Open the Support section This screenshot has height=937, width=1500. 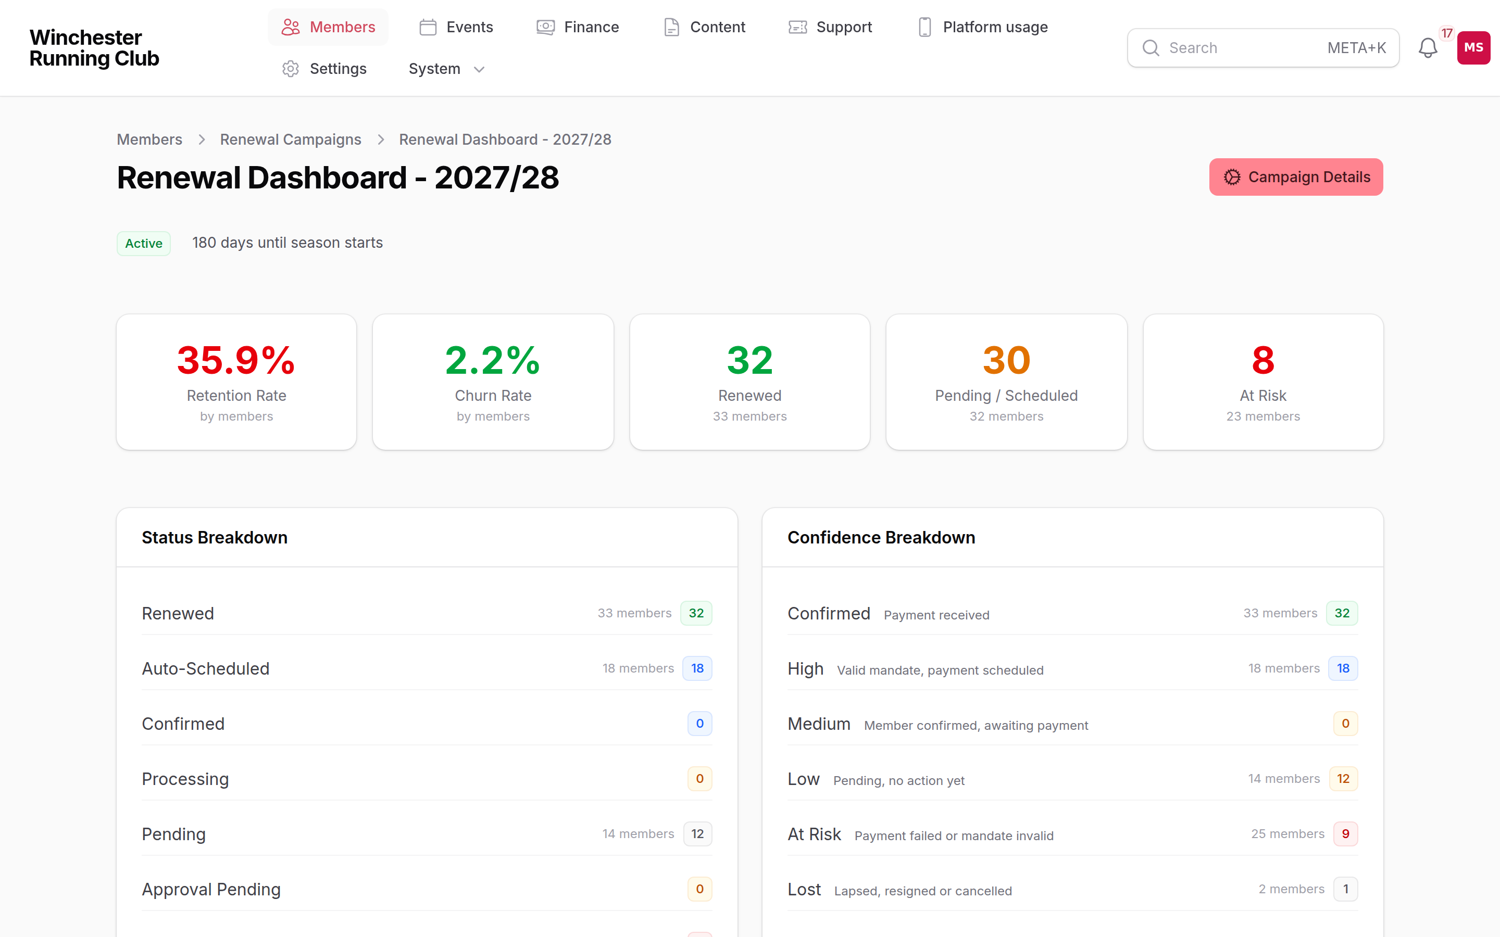coord(831,27)
